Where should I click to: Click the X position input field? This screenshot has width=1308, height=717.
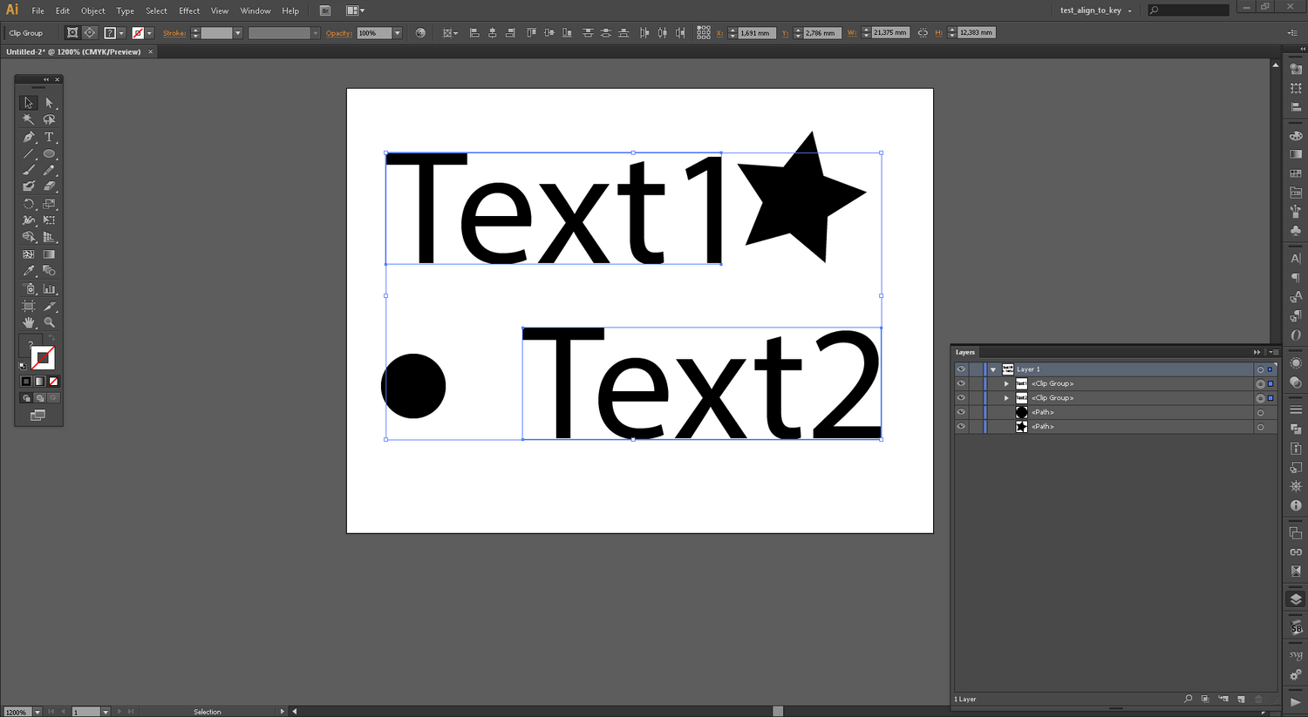pyautogui.click(x=756, y=33)
